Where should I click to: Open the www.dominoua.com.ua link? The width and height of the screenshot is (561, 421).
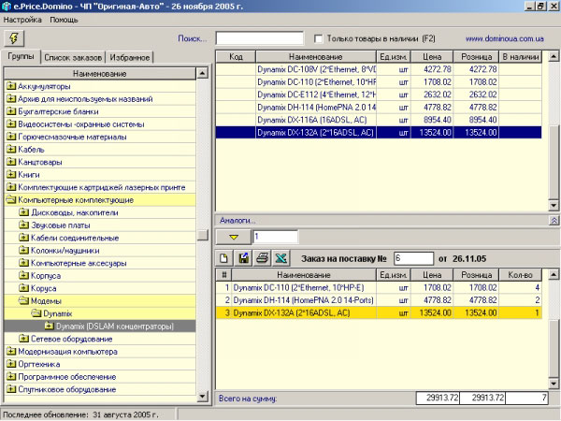click(x=505, y=38)
